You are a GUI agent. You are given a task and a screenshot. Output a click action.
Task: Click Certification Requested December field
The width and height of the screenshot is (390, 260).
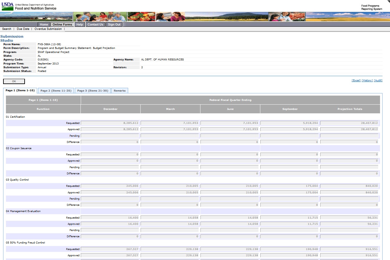(110, 123)
